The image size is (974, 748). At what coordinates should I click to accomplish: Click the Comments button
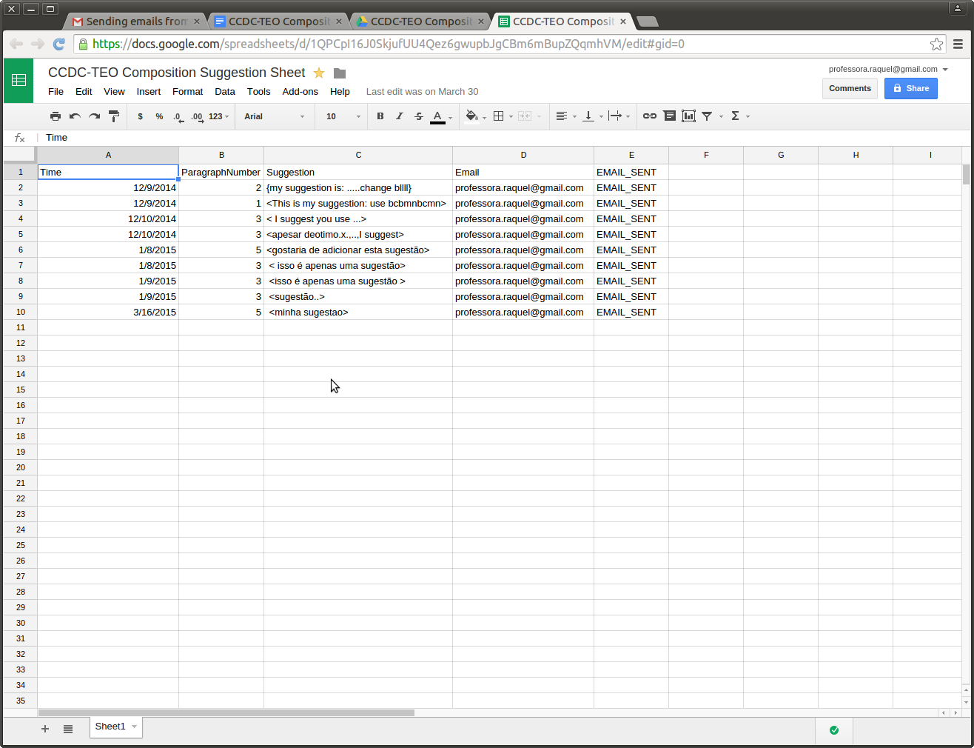click(850, 88)
